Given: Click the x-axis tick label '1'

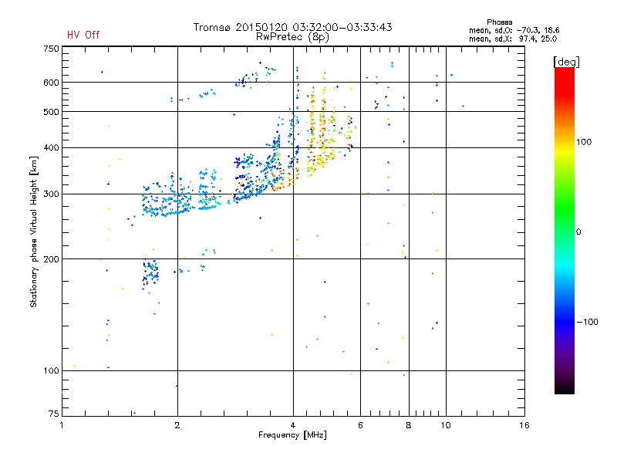Looking at the screenshot, I should click(x=62, y=425).
